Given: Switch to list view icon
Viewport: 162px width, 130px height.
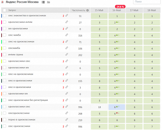Looking at the screenshot, I should [x=43, y=2].
